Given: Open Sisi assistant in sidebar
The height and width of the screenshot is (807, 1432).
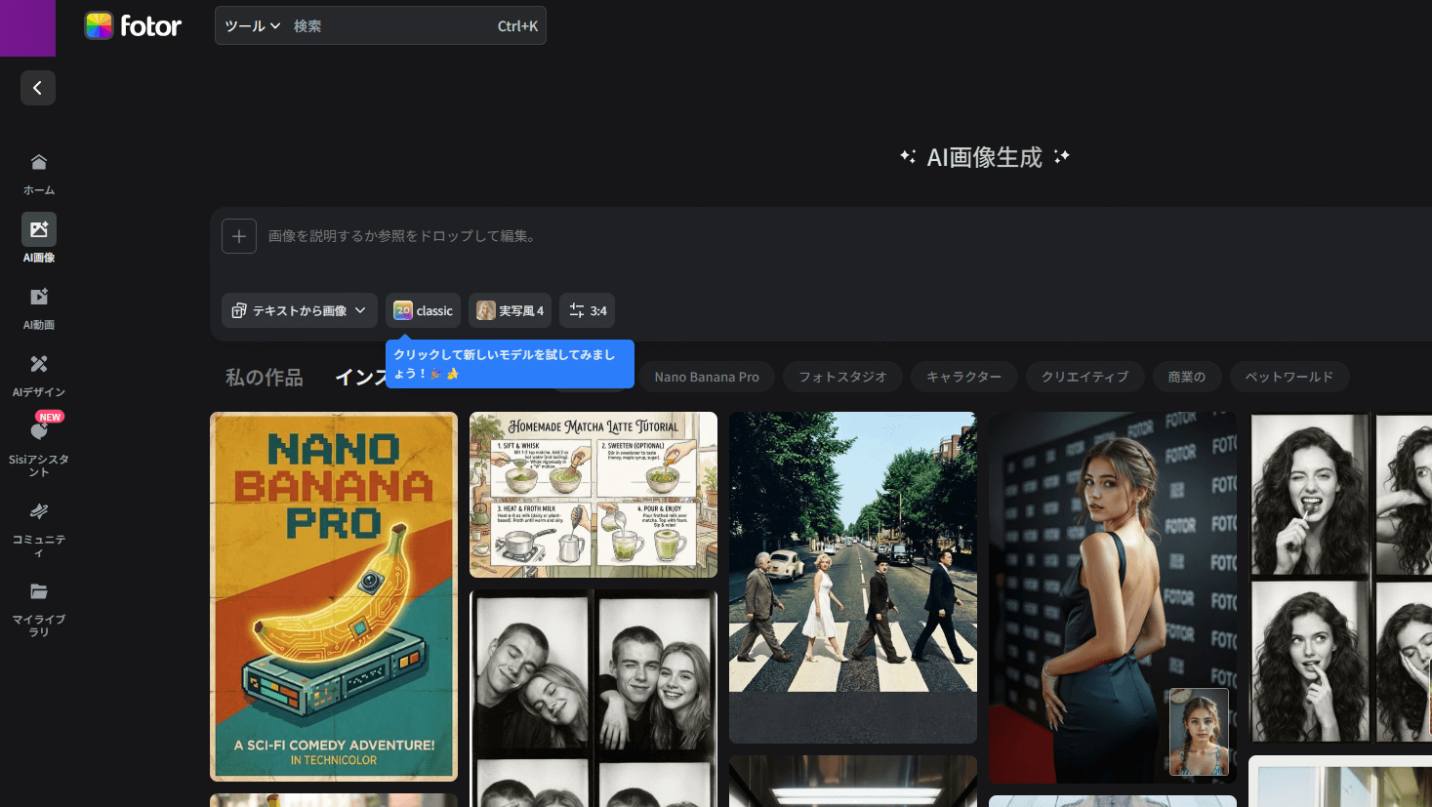Looking at the screenshot, I should [x=39, y=445].
